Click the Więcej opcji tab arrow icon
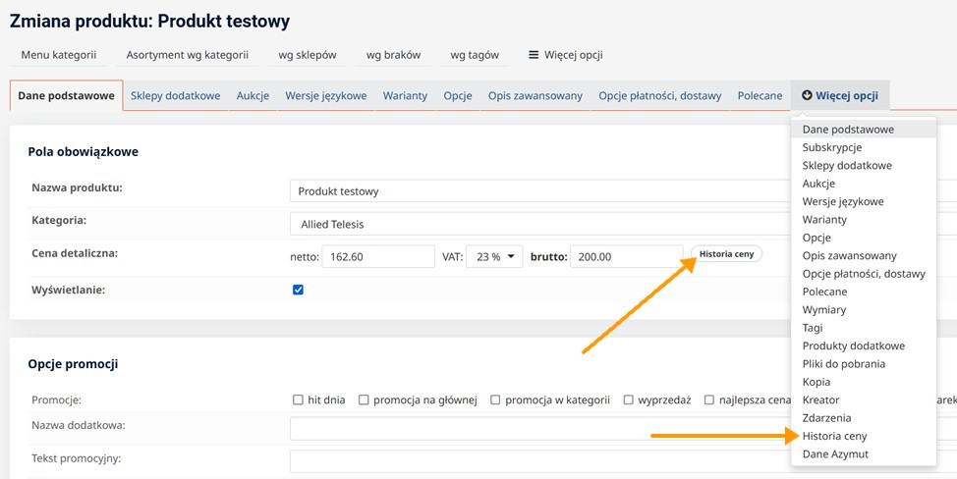Screen dimensions: 957x479 point(807,96)
